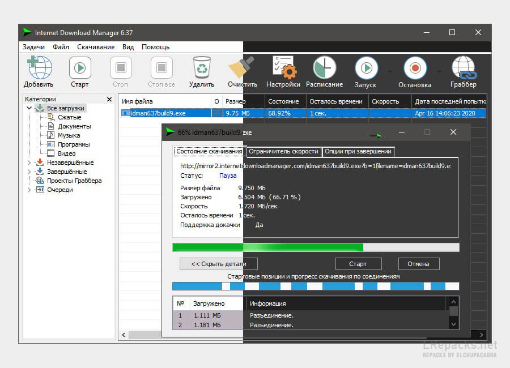Open Настройки settings from the toolbar
The height and width of the screenshot is (368, 510).
click(x=283, y=69)
